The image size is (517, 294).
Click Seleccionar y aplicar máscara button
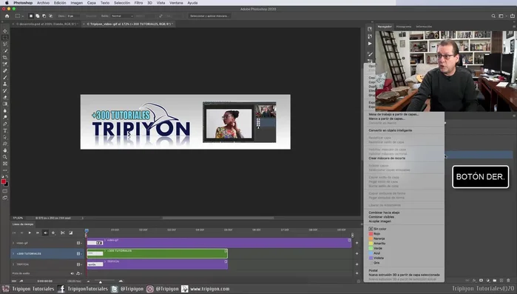tap(209, 16)
